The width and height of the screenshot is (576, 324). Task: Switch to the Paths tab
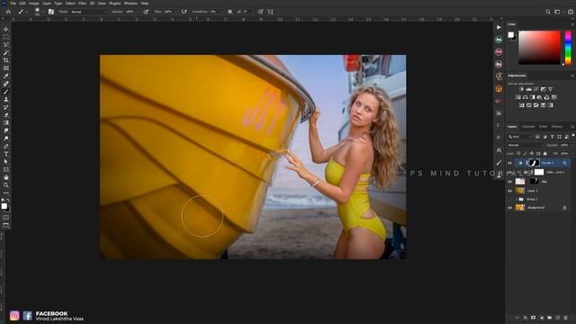(543, 127)
